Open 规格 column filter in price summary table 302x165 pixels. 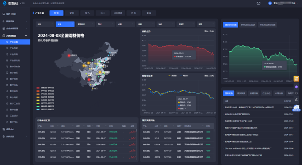point(73,126)
